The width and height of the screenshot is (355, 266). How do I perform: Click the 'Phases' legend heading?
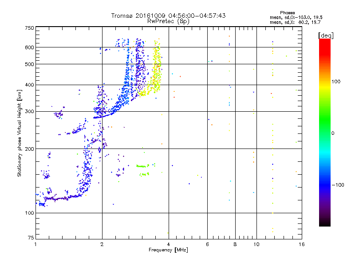[287, 13]
